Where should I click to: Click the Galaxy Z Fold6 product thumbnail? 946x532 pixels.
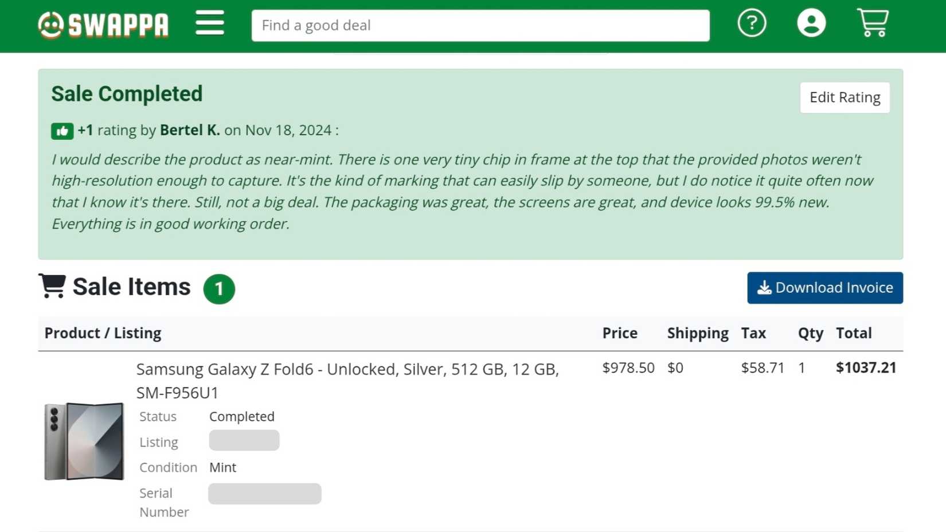click(x=84, y=443)
